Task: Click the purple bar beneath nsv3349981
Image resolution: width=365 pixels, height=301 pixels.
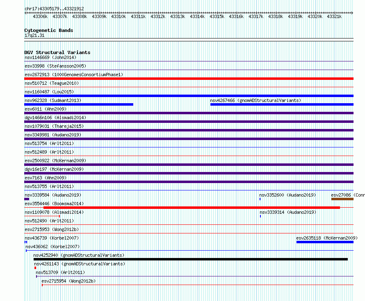Action: pyautogui.click(x=189, y=139)
